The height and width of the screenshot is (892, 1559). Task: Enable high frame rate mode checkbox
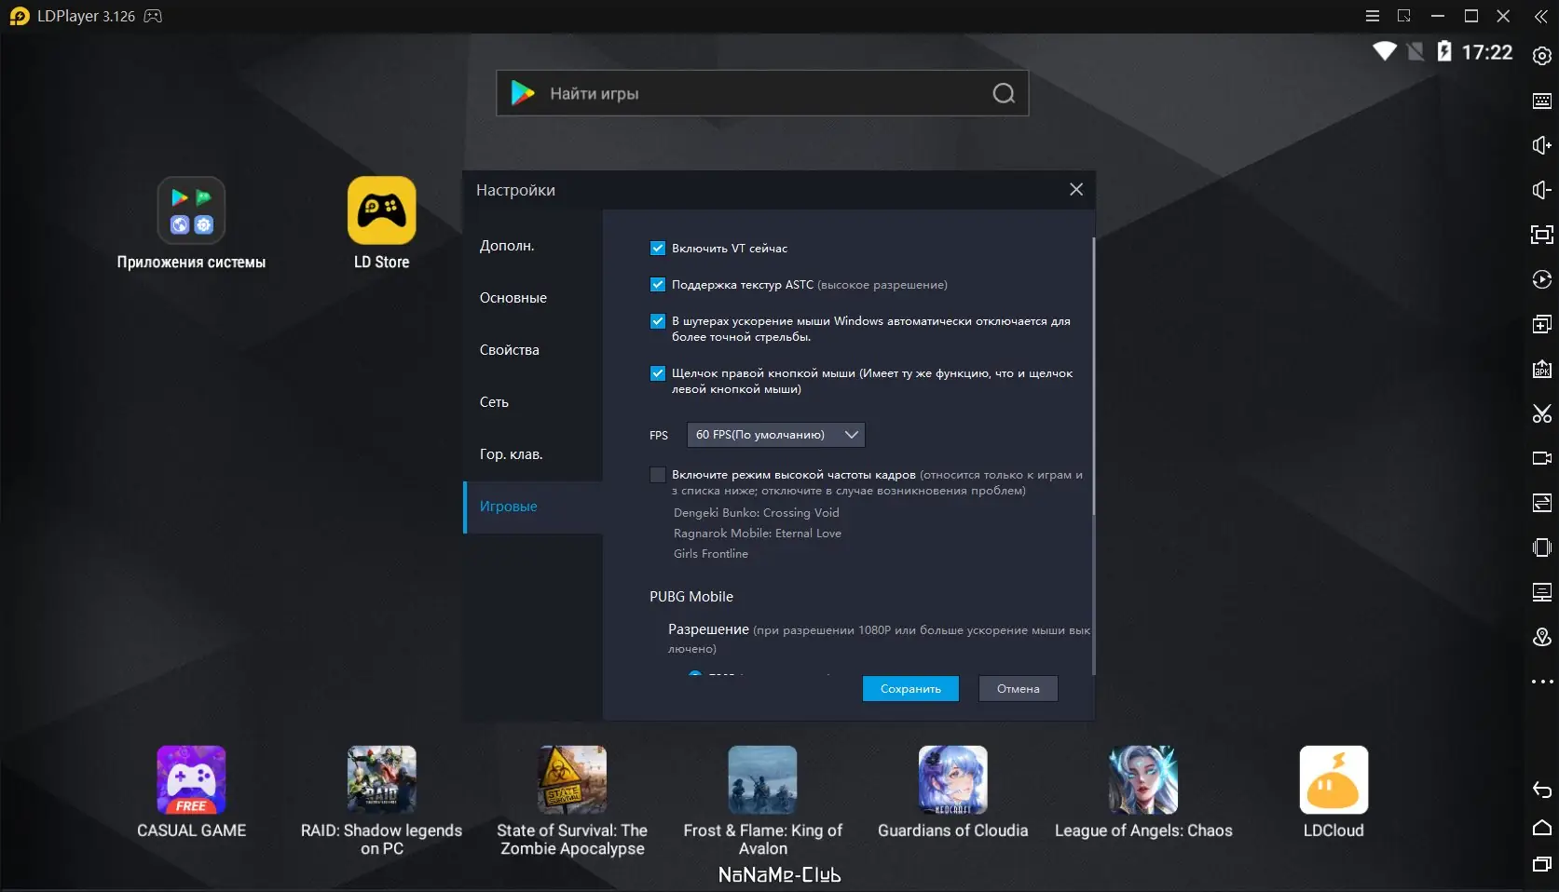click(658, 475)
